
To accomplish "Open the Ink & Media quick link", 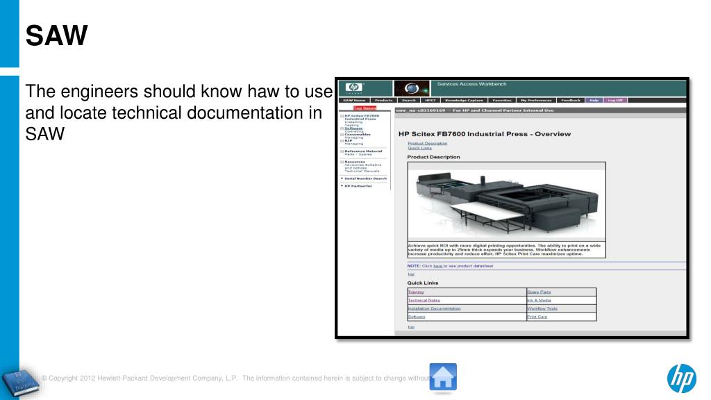I will (x=539, y=300).
